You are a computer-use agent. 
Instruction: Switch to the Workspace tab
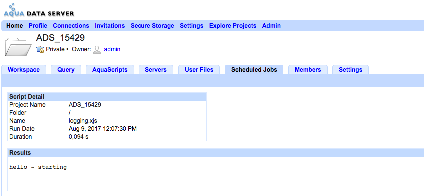pyautogui.click(x=24, y=70)
